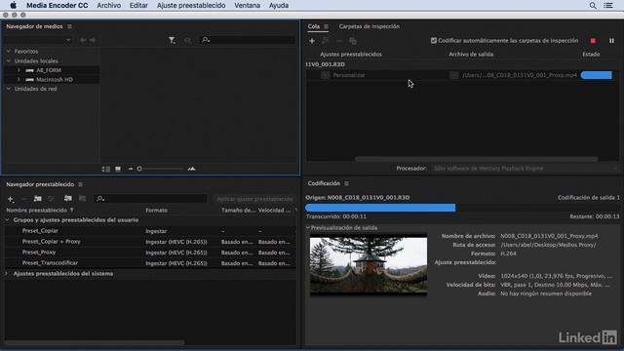Collapse the Previsualización de salida section
The width and height of the screenshot is (624, 351).
pos(308,228)
